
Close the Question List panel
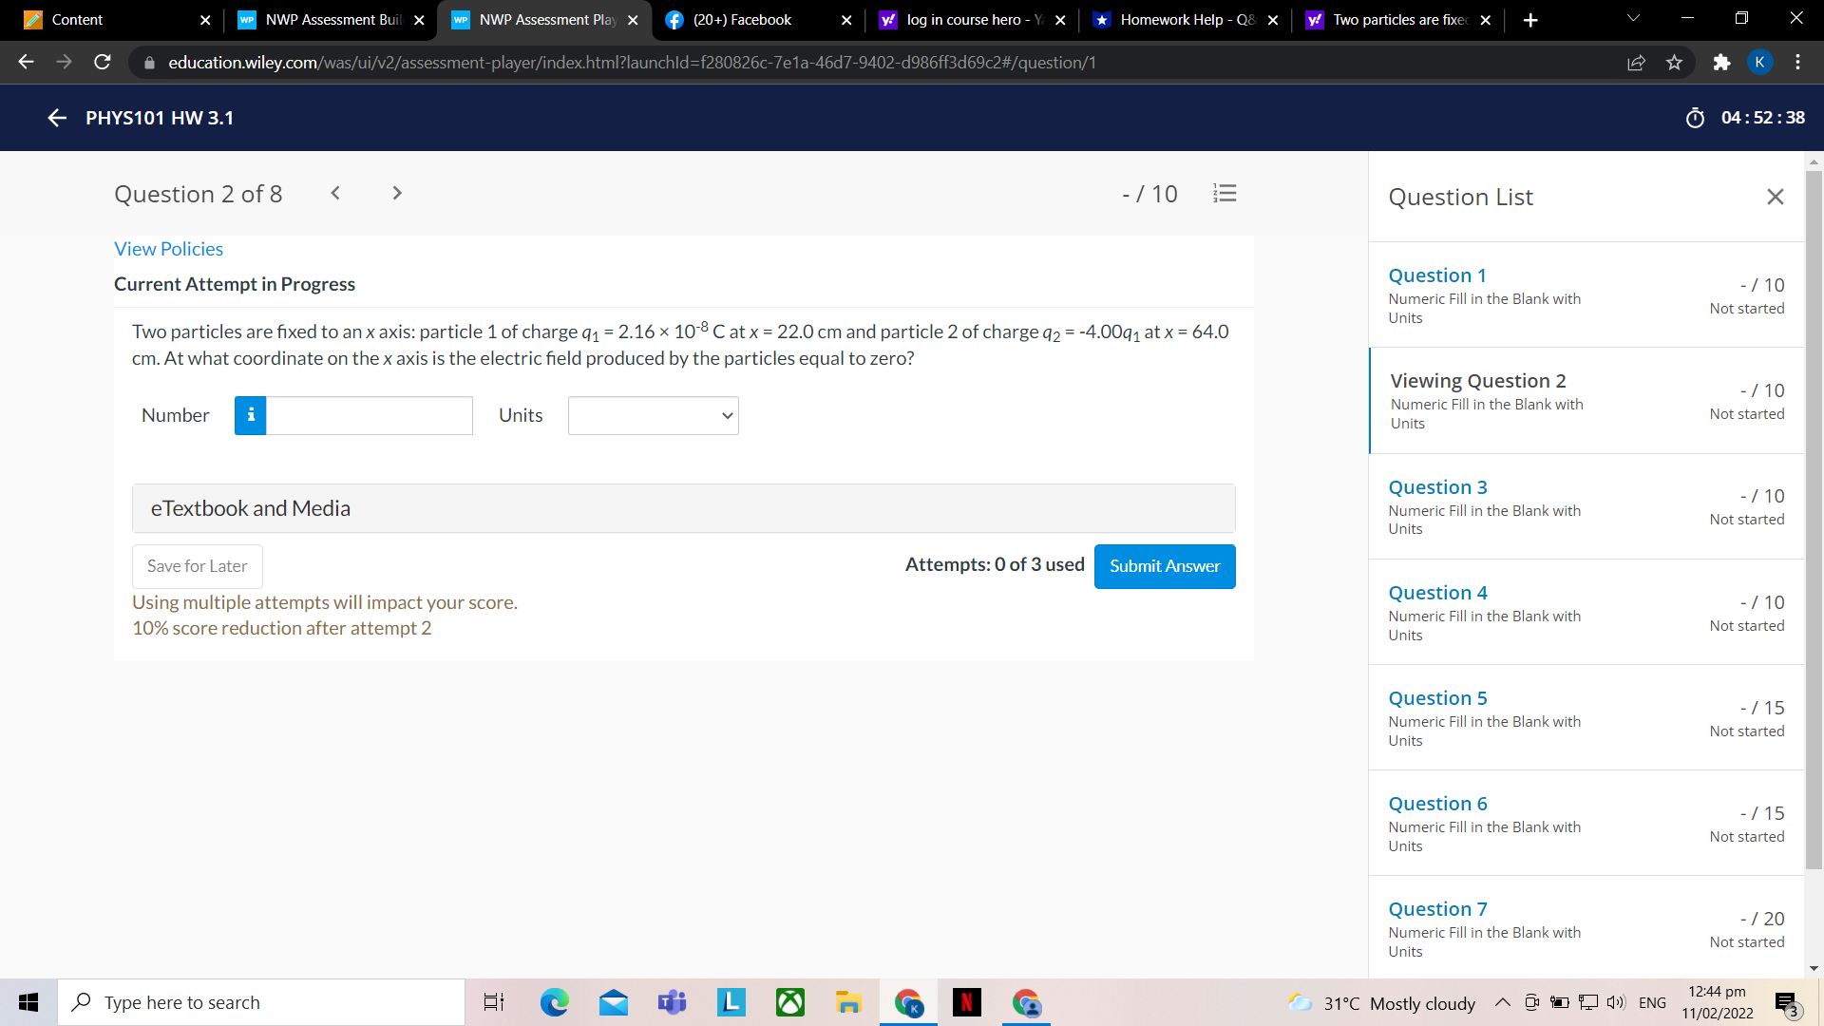click(x=1775, y=197)
